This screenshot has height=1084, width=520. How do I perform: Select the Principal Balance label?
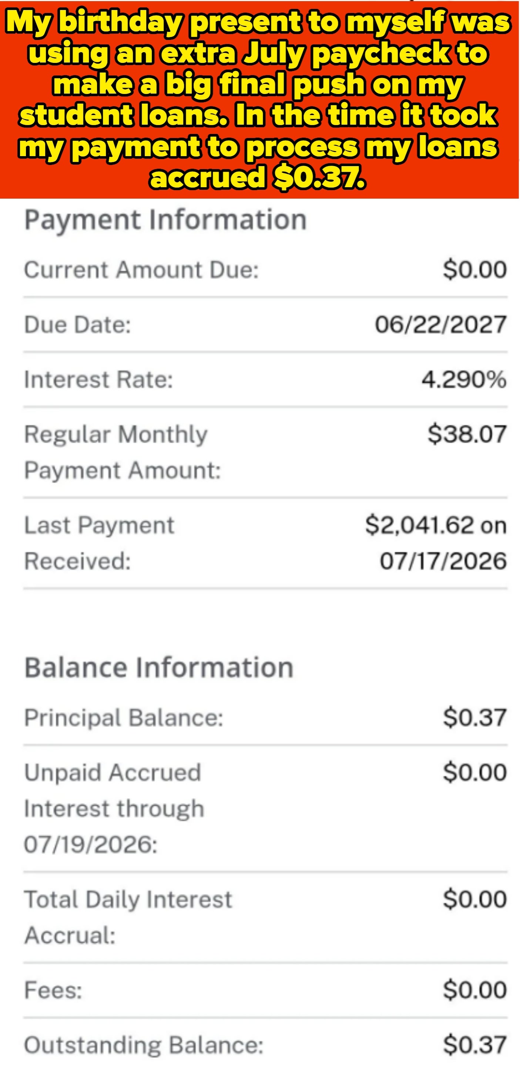click(x=124, y=718)
